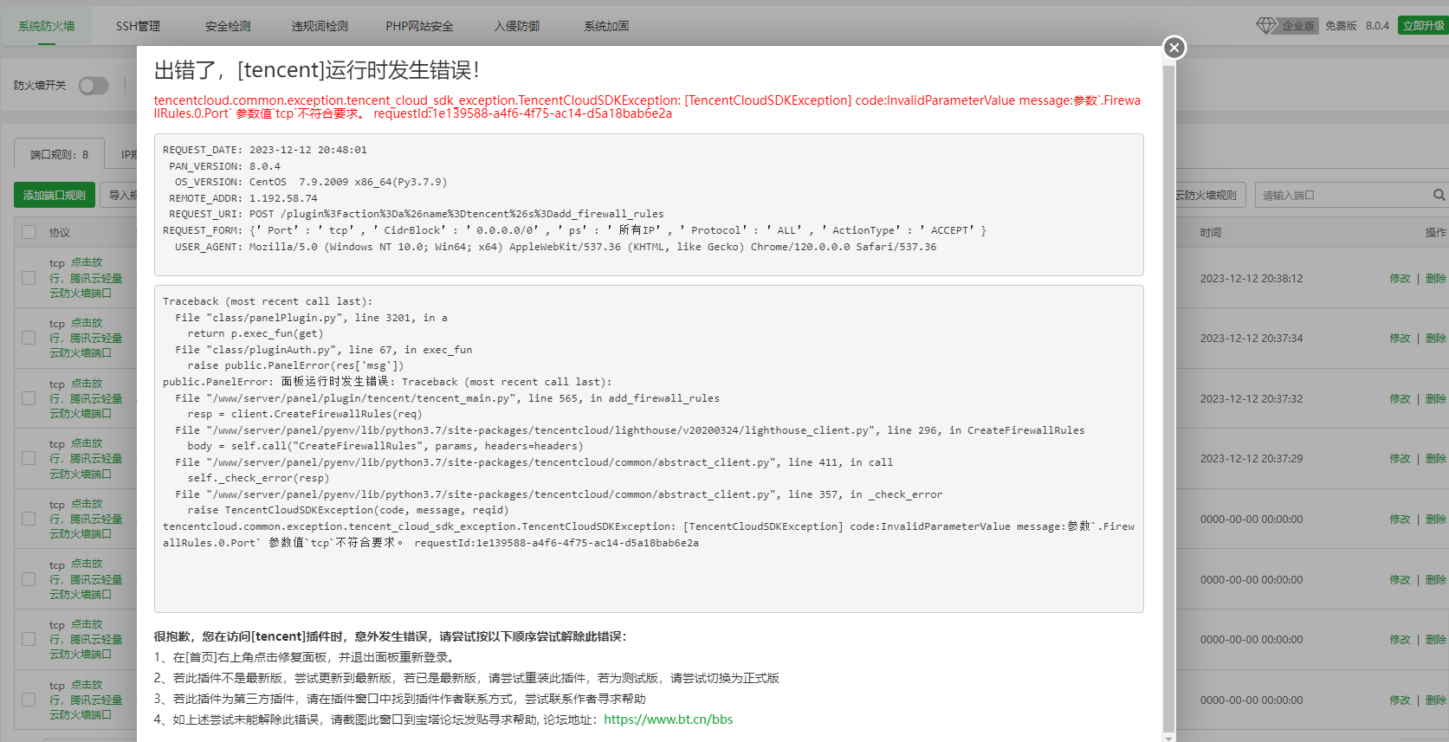Check the select-all checkbox in table header
This screenshot has width=1449, height=742.
[29, 232]
